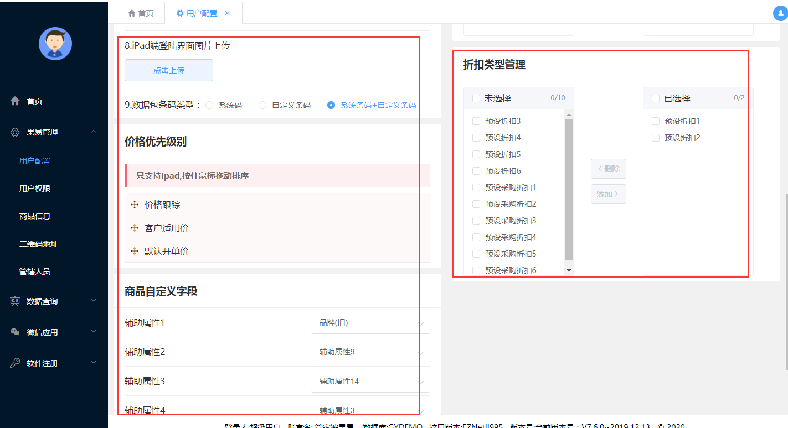Close the 用户配置 tab
788x428 pixels.
(x=228, y=13)
